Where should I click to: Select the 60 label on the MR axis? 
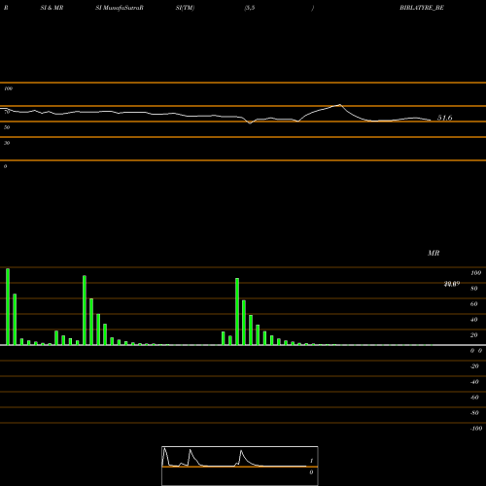click(x=474, y=304)
